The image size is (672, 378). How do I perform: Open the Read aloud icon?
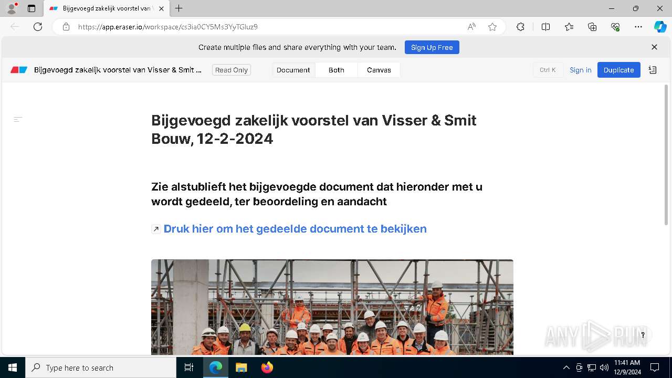[471, 27]
